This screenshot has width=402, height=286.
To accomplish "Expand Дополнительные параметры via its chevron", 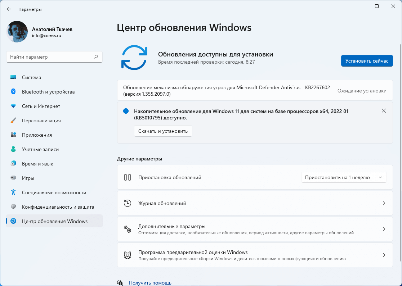I will pos(384,229).
